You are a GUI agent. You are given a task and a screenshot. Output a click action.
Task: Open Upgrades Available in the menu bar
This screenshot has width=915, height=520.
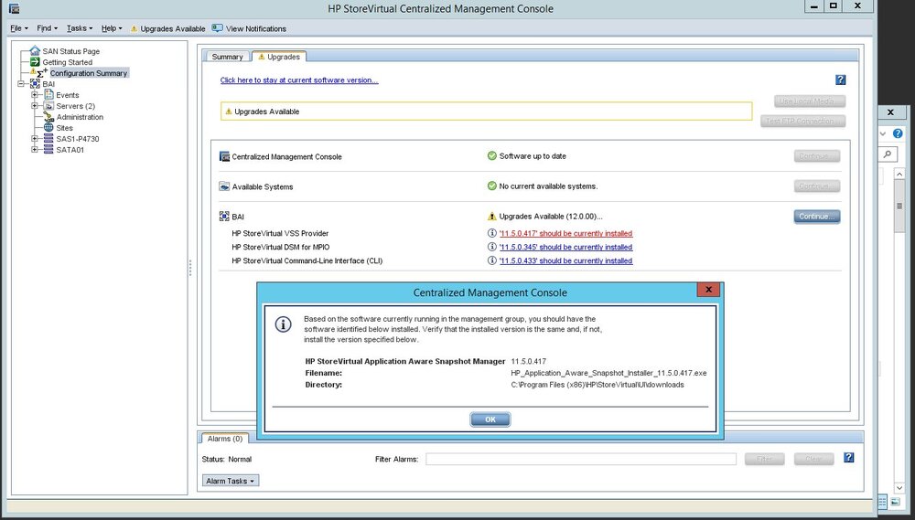pos(167,28)
